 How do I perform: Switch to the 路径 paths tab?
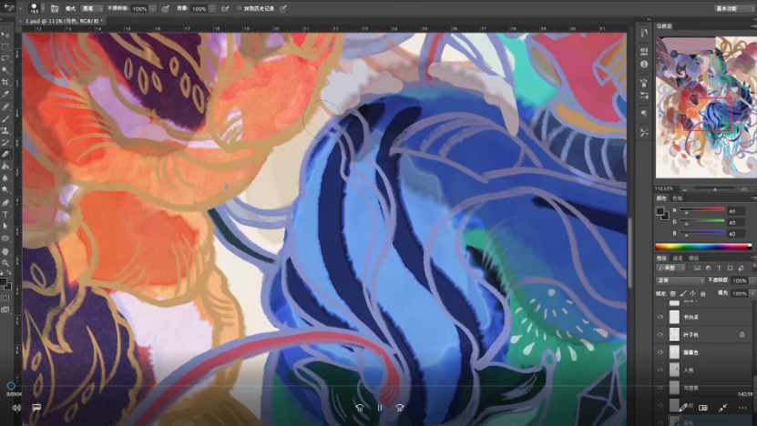(694, 259)
